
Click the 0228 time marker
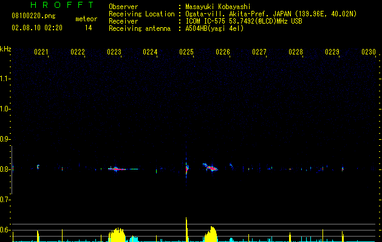(296, 52)
